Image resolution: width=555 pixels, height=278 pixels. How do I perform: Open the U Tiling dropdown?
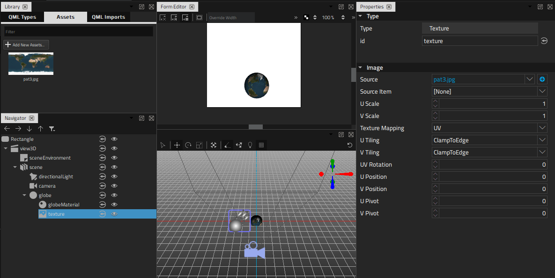[x=542, y=140]
